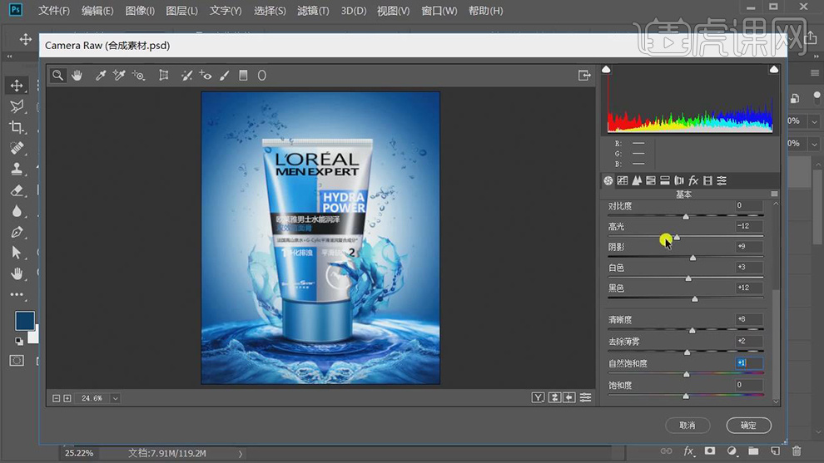Open the 基本 panel options menu
The height and width of the screenshot is (463, 824).
pyautogui.click(x=775, y=195)
